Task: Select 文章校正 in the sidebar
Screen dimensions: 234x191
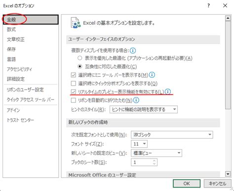Action: point(16,39)
